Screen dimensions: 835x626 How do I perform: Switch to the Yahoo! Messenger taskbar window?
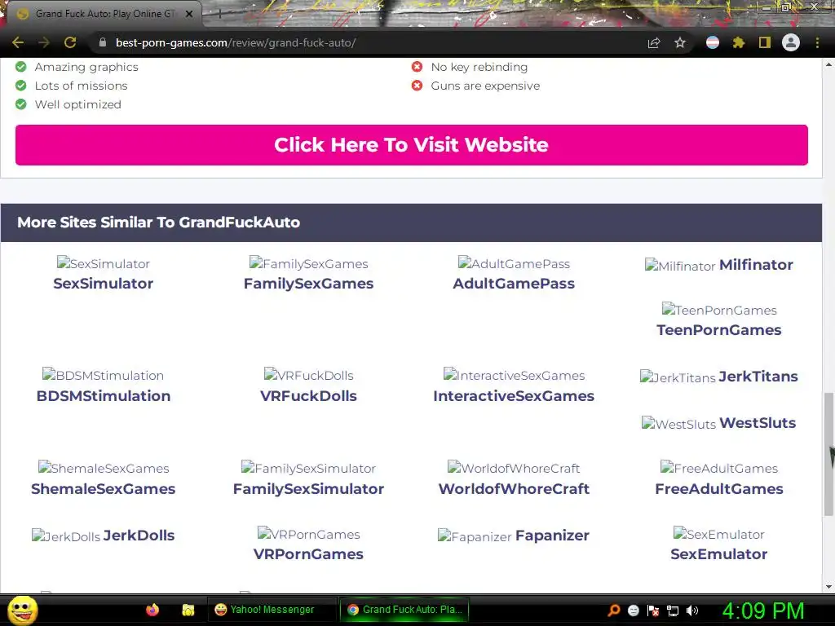[x=272, y=610]
